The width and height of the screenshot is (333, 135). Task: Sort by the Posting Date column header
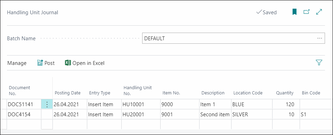click(67, 93)
